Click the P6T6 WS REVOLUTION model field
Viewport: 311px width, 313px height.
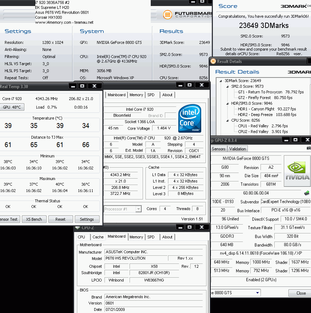point(136,258)
